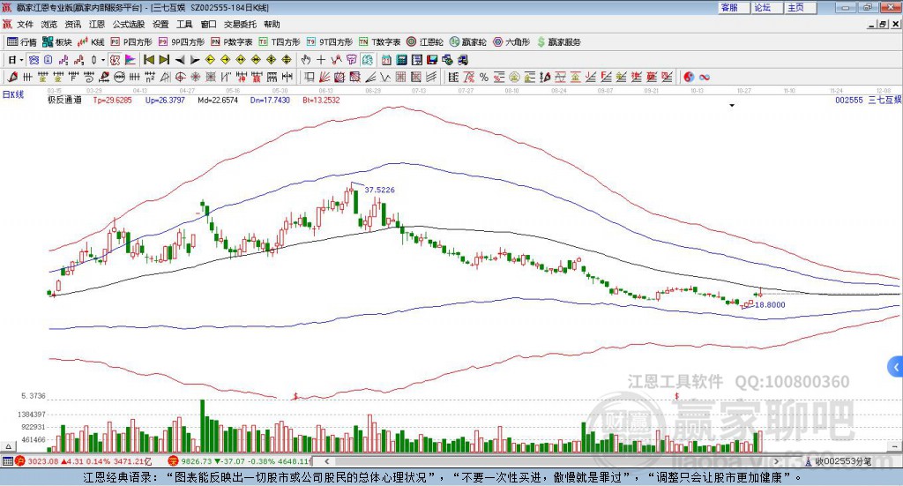The height and width of the screenshot is (486, 903).
Task: Open the 公式选股 menu
Action: 129,24
